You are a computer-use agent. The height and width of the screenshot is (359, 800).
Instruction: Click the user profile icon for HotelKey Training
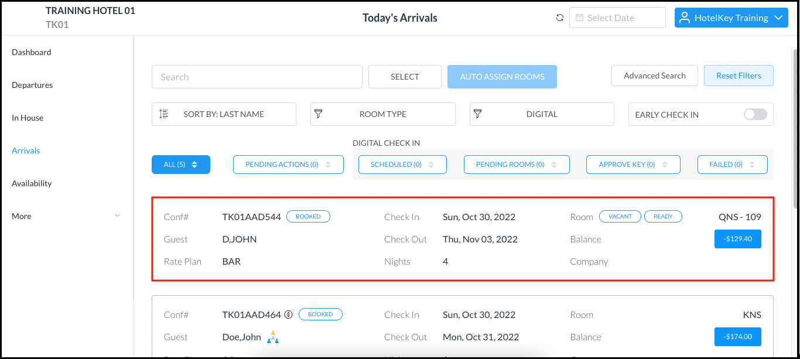click(x=684, y=18)
